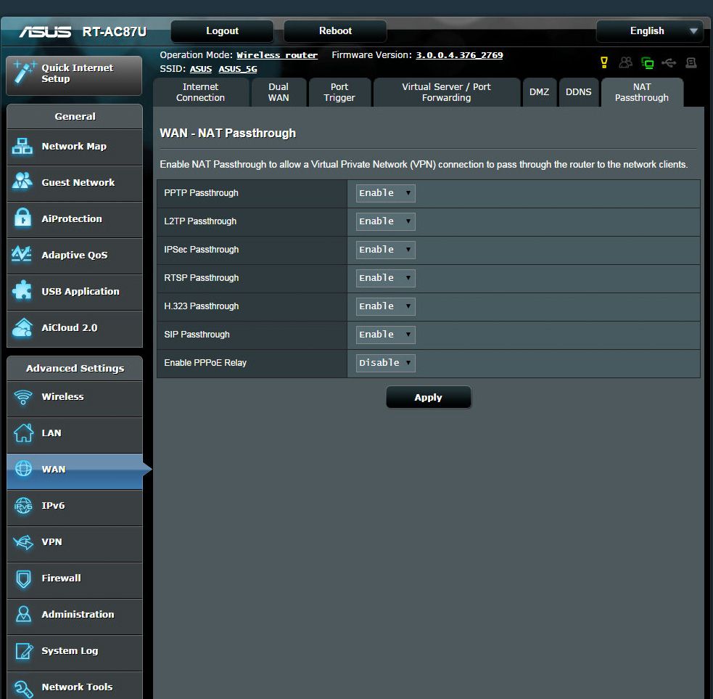The width and height of the screenshot is (713, 699).
Task: Click the RTSP Passthrough label
Action: (202, 277)
